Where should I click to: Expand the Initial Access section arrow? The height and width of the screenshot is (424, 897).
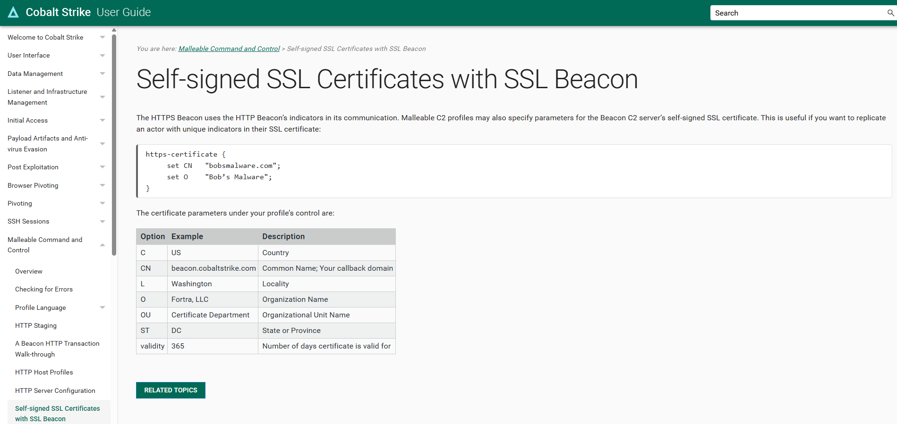103,120
